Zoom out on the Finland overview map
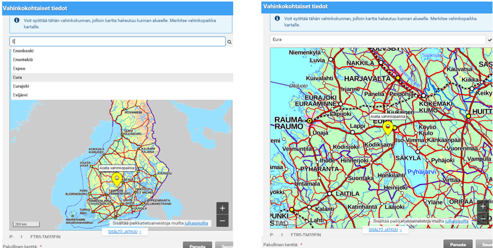This screenshot has height=248, width=493. tap(223, 220)
